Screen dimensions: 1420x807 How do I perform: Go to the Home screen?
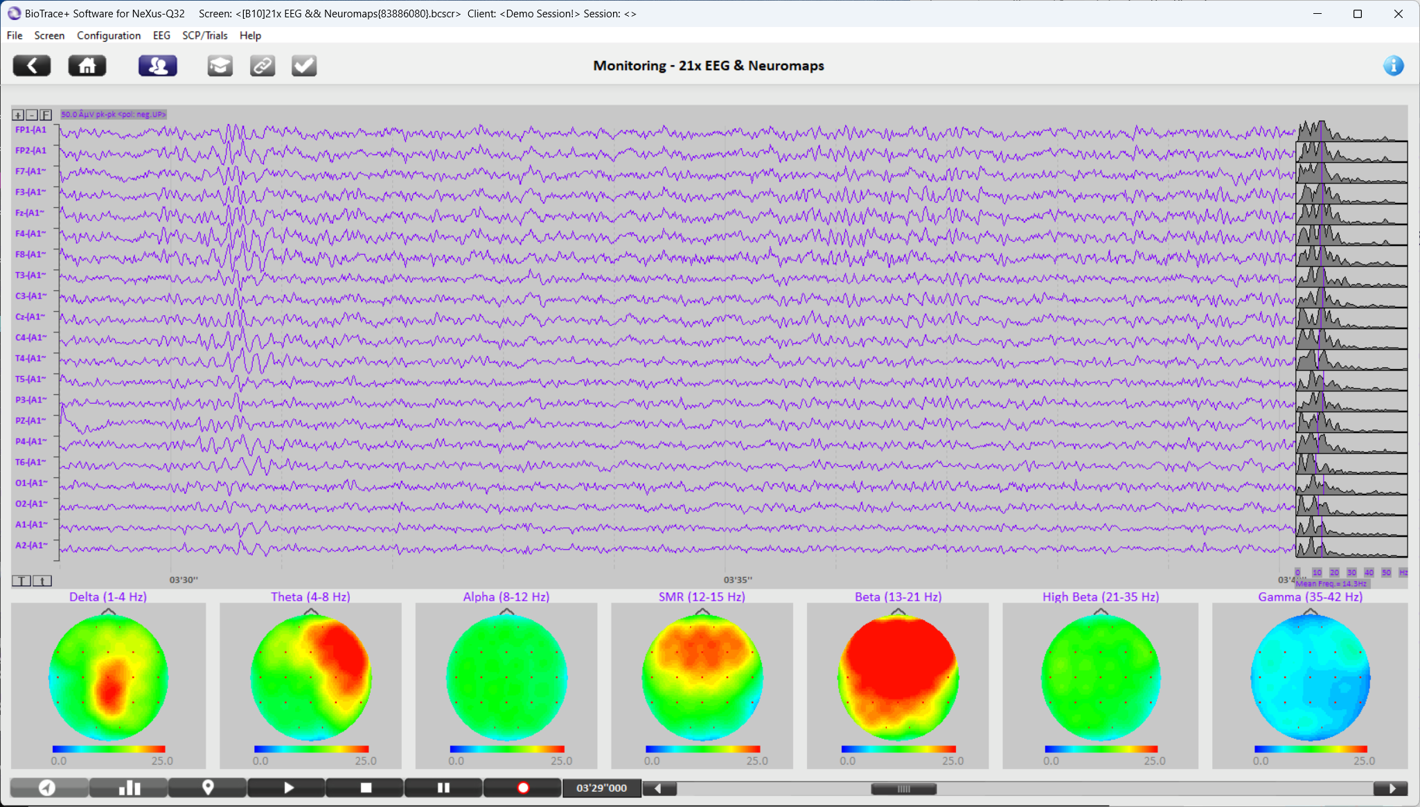(87, 66)
